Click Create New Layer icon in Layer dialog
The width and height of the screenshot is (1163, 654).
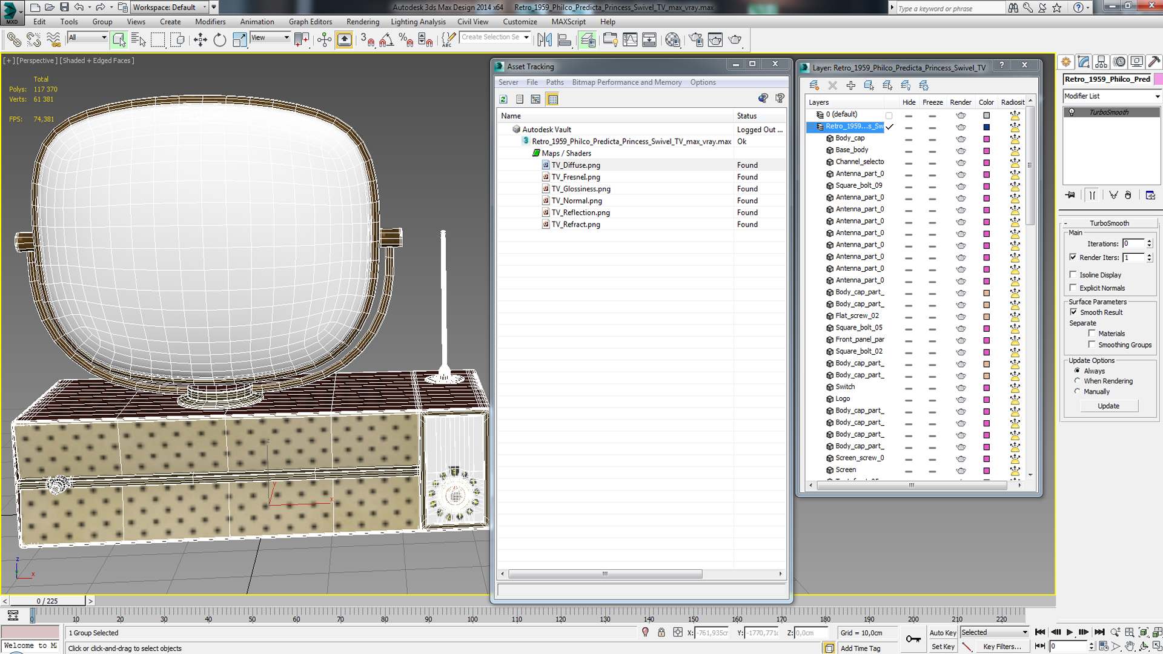point(814,85)
